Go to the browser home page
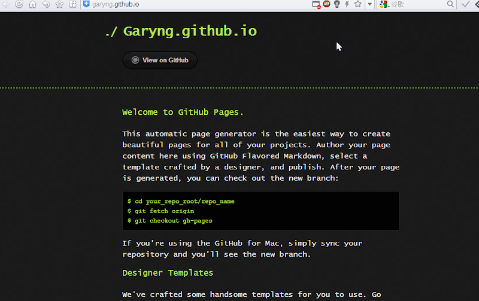 (32, 4)
